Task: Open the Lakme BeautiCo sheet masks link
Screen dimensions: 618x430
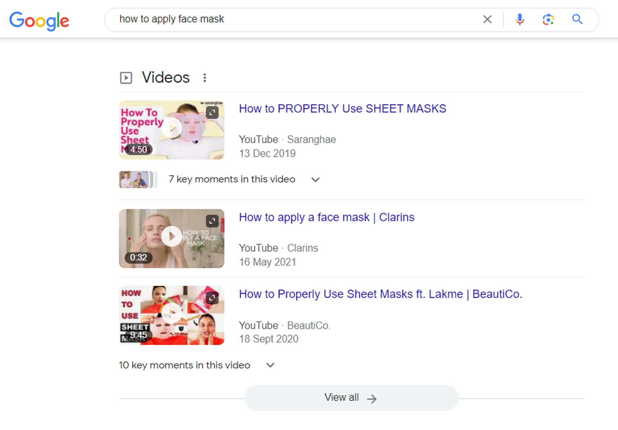Action: point(380,294)
